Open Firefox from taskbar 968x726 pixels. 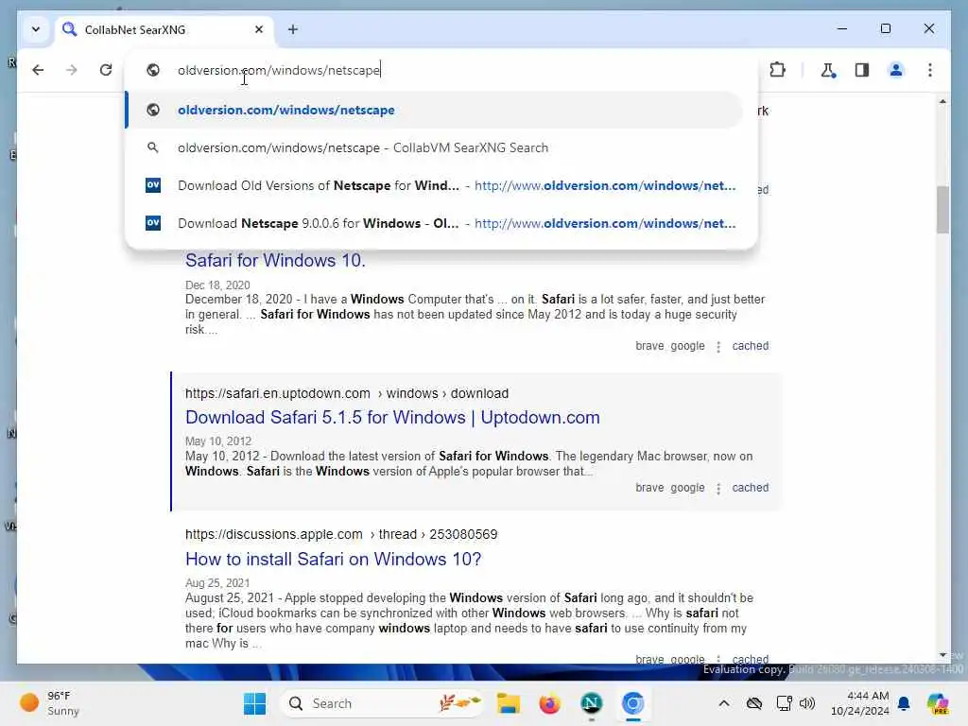[x=549, y=703]
